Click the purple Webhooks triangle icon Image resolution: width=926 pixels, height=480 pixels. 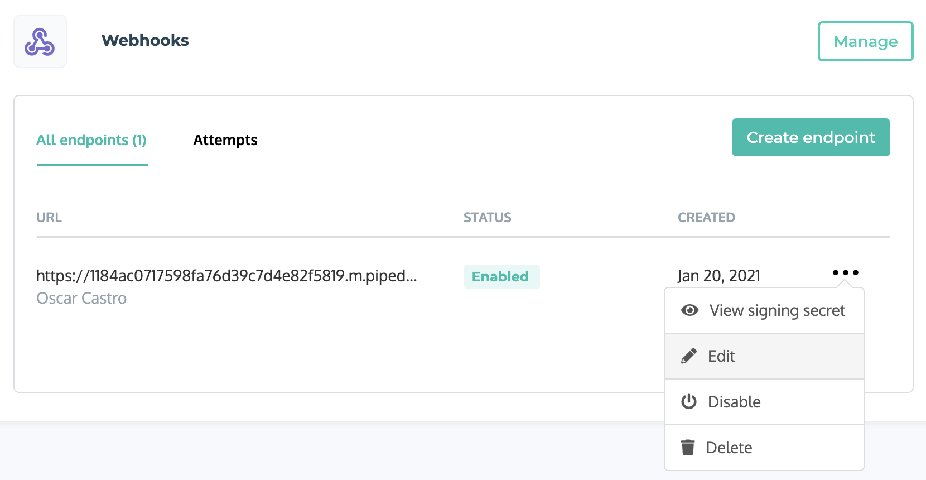click(40, 41)
